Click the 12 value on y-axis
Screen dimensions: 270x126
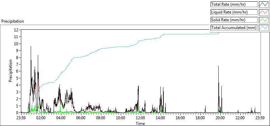click(16, 30)
